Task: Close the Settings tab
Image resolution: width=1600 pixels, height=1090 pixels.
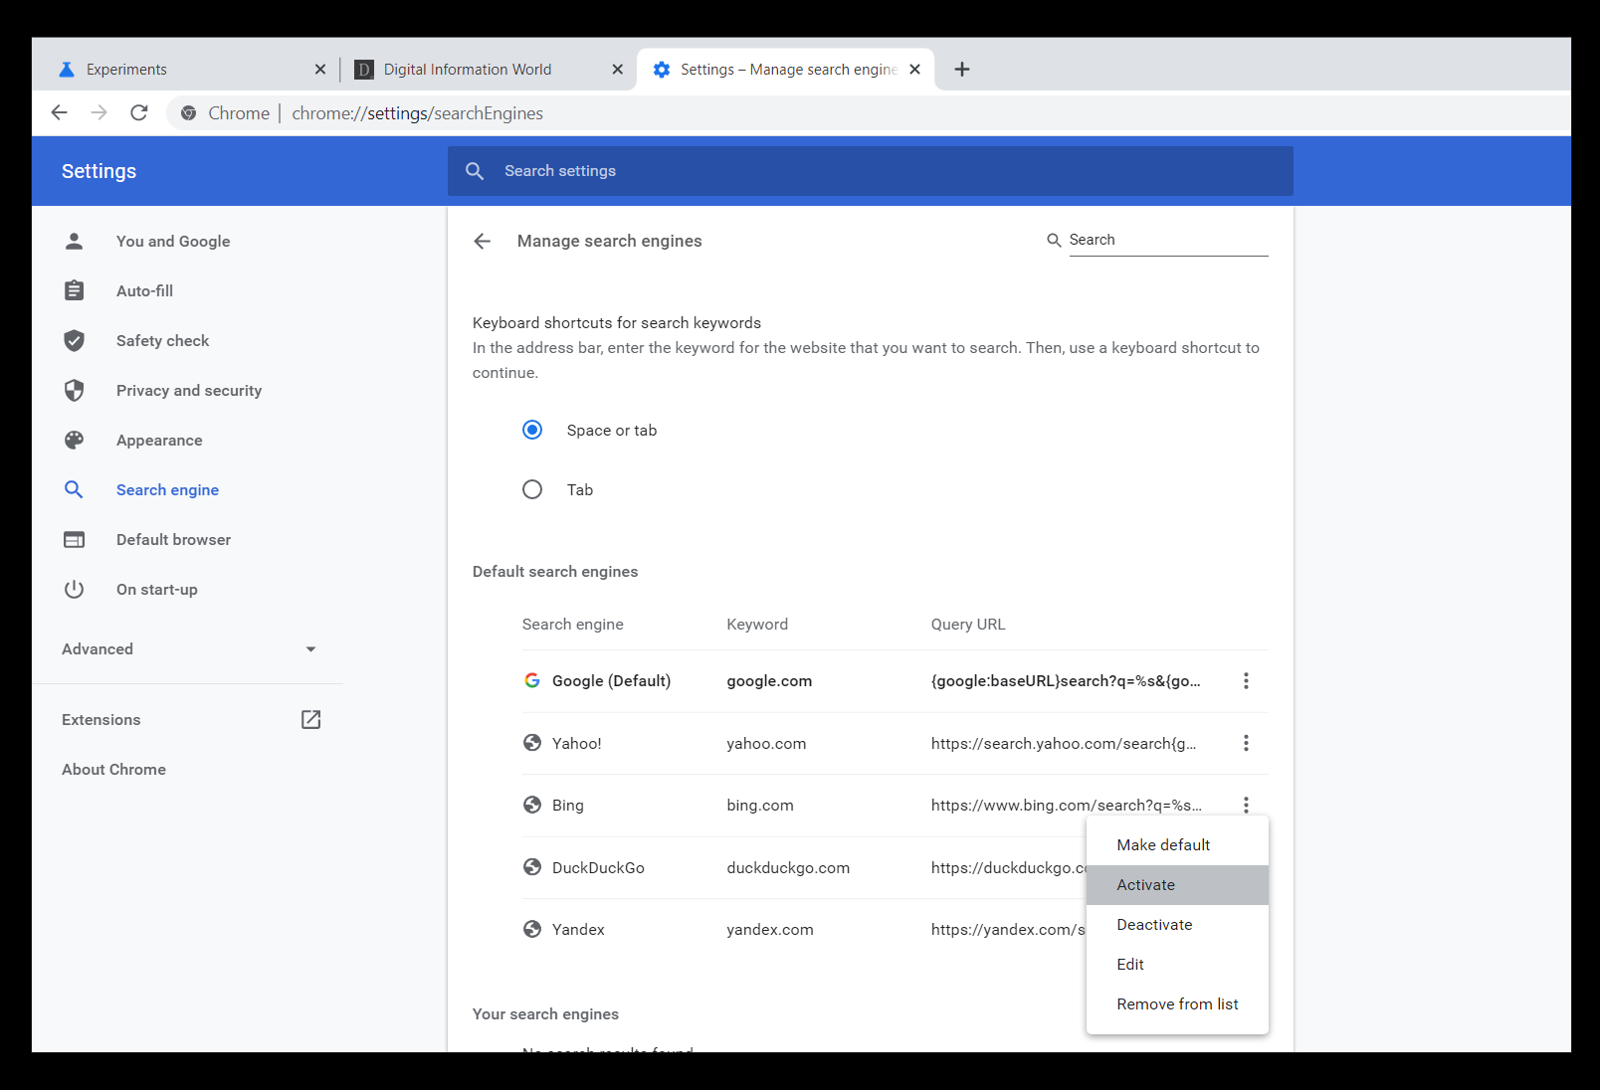Action: point(914,69)
